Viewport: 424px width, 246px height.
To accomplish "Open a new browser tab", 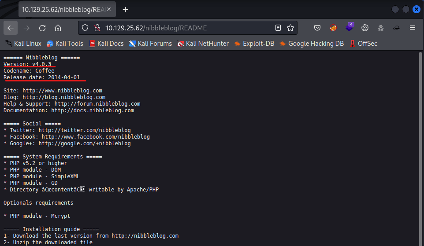I will tap(125, 10).
